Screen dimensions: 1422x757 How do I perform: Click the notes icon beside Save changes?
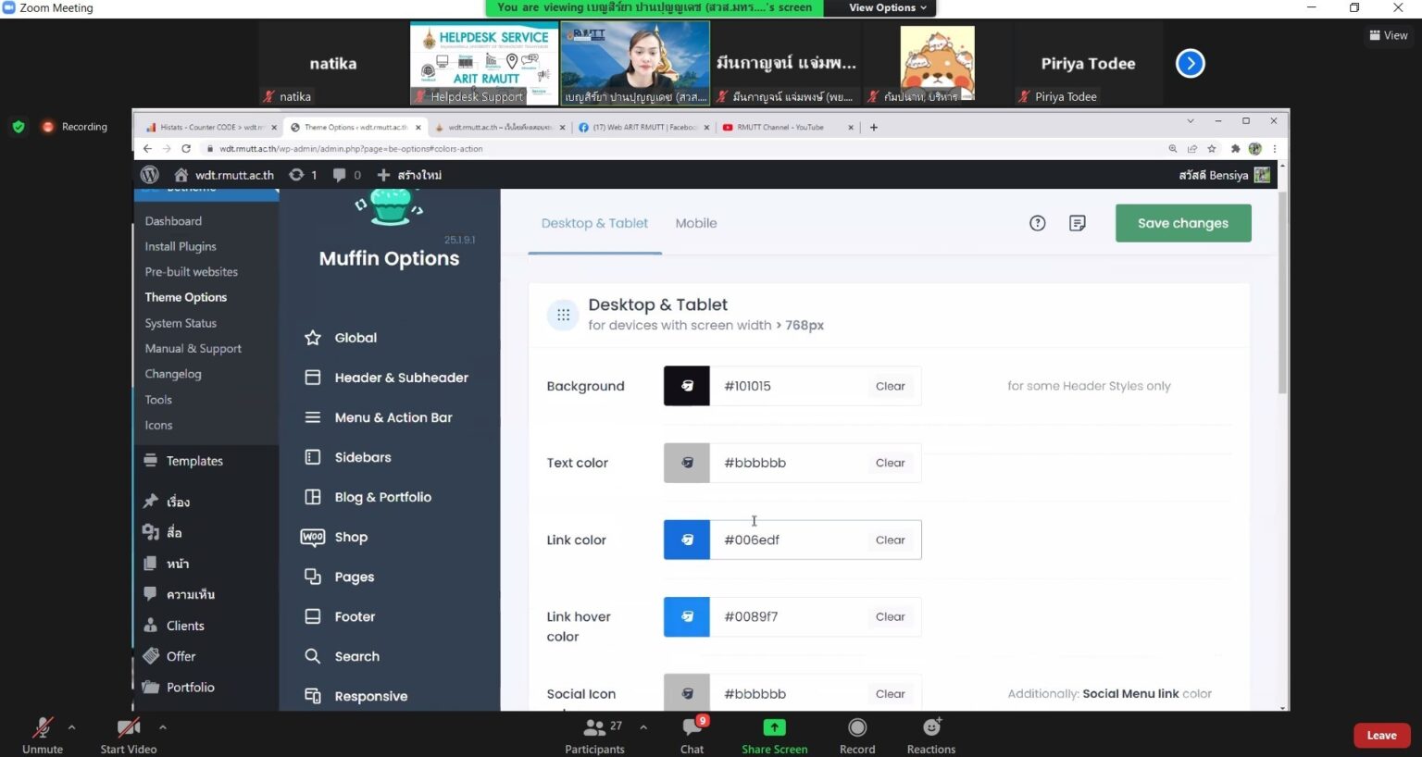click(x=1078, y=223)
